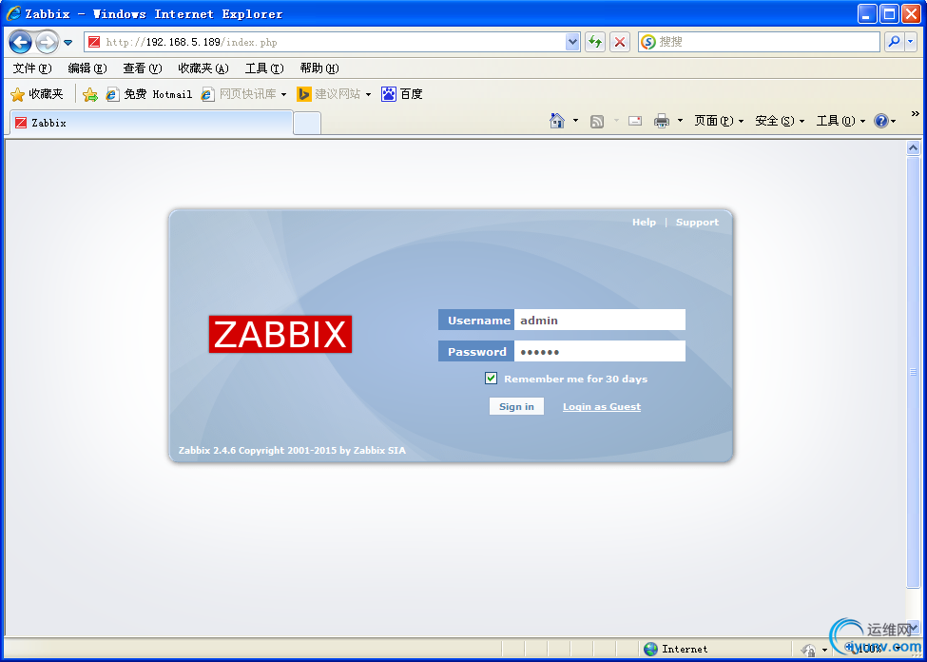Click the Zabbix 2.4.6 copyright text

coord(292,451)
